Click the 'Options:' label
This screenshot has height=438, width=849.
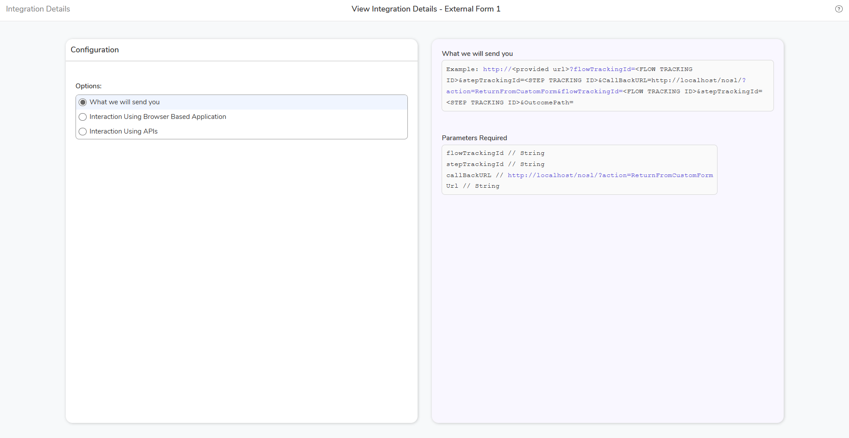point(88,86)
